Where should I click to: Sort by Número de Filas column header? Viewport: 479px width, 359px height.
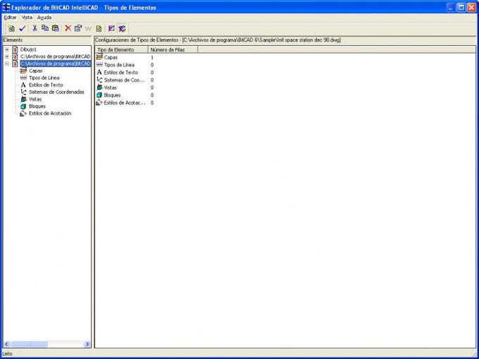173,49
